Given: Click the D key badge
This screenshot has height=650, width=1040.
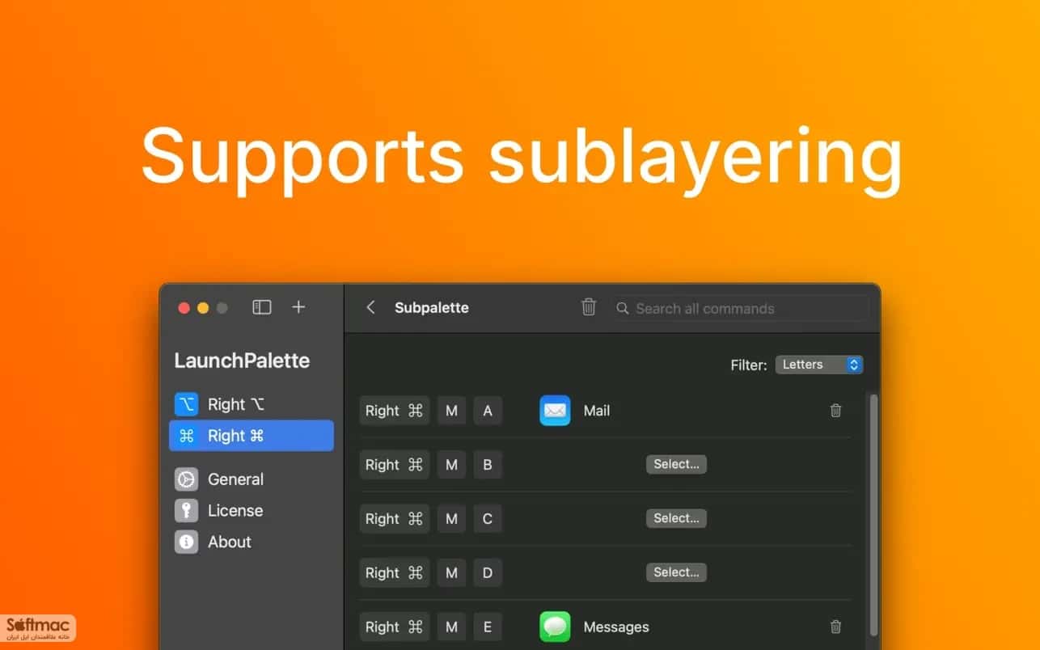Looking at the screenshot, I should coord(488,573).
